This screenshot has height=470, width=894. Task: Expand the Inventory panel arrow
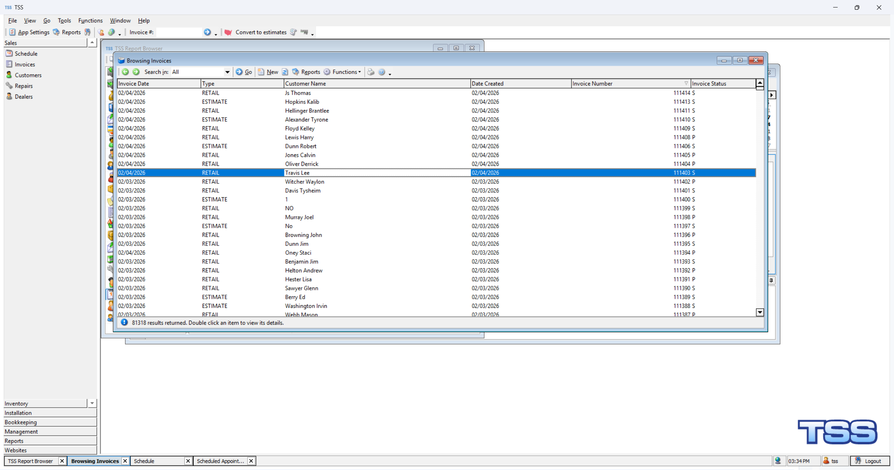coord(92,403)
